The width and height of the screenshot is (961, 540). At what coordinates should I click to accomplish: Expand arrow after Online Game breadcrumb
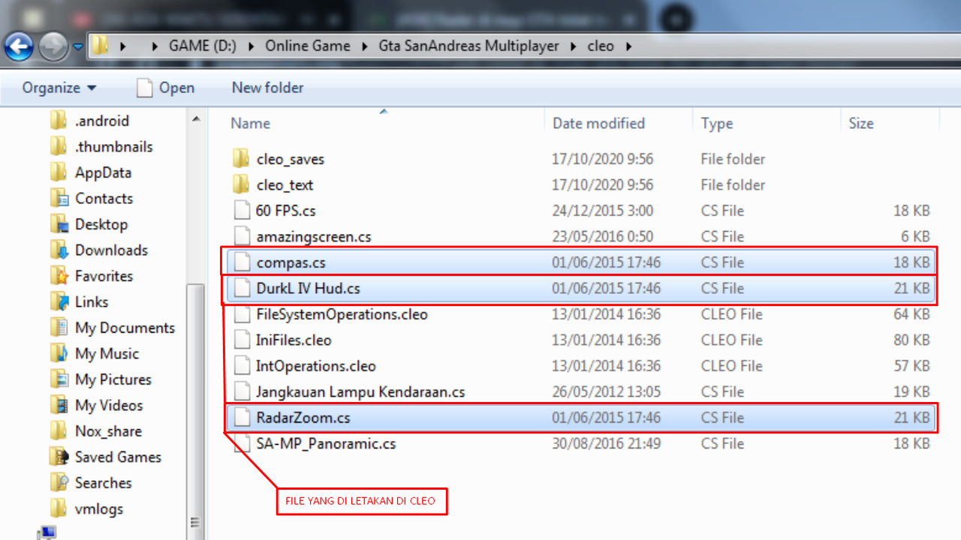point(364,46)
